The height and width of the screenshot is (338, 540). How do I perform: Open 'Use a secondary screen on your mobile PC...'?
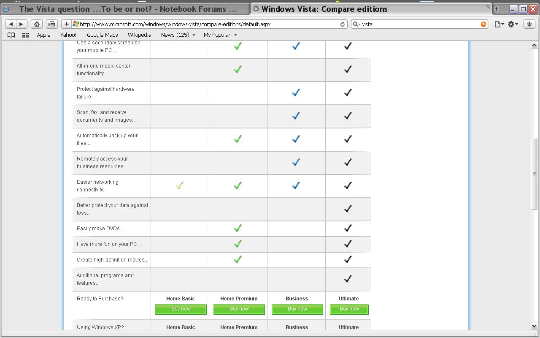108,46
